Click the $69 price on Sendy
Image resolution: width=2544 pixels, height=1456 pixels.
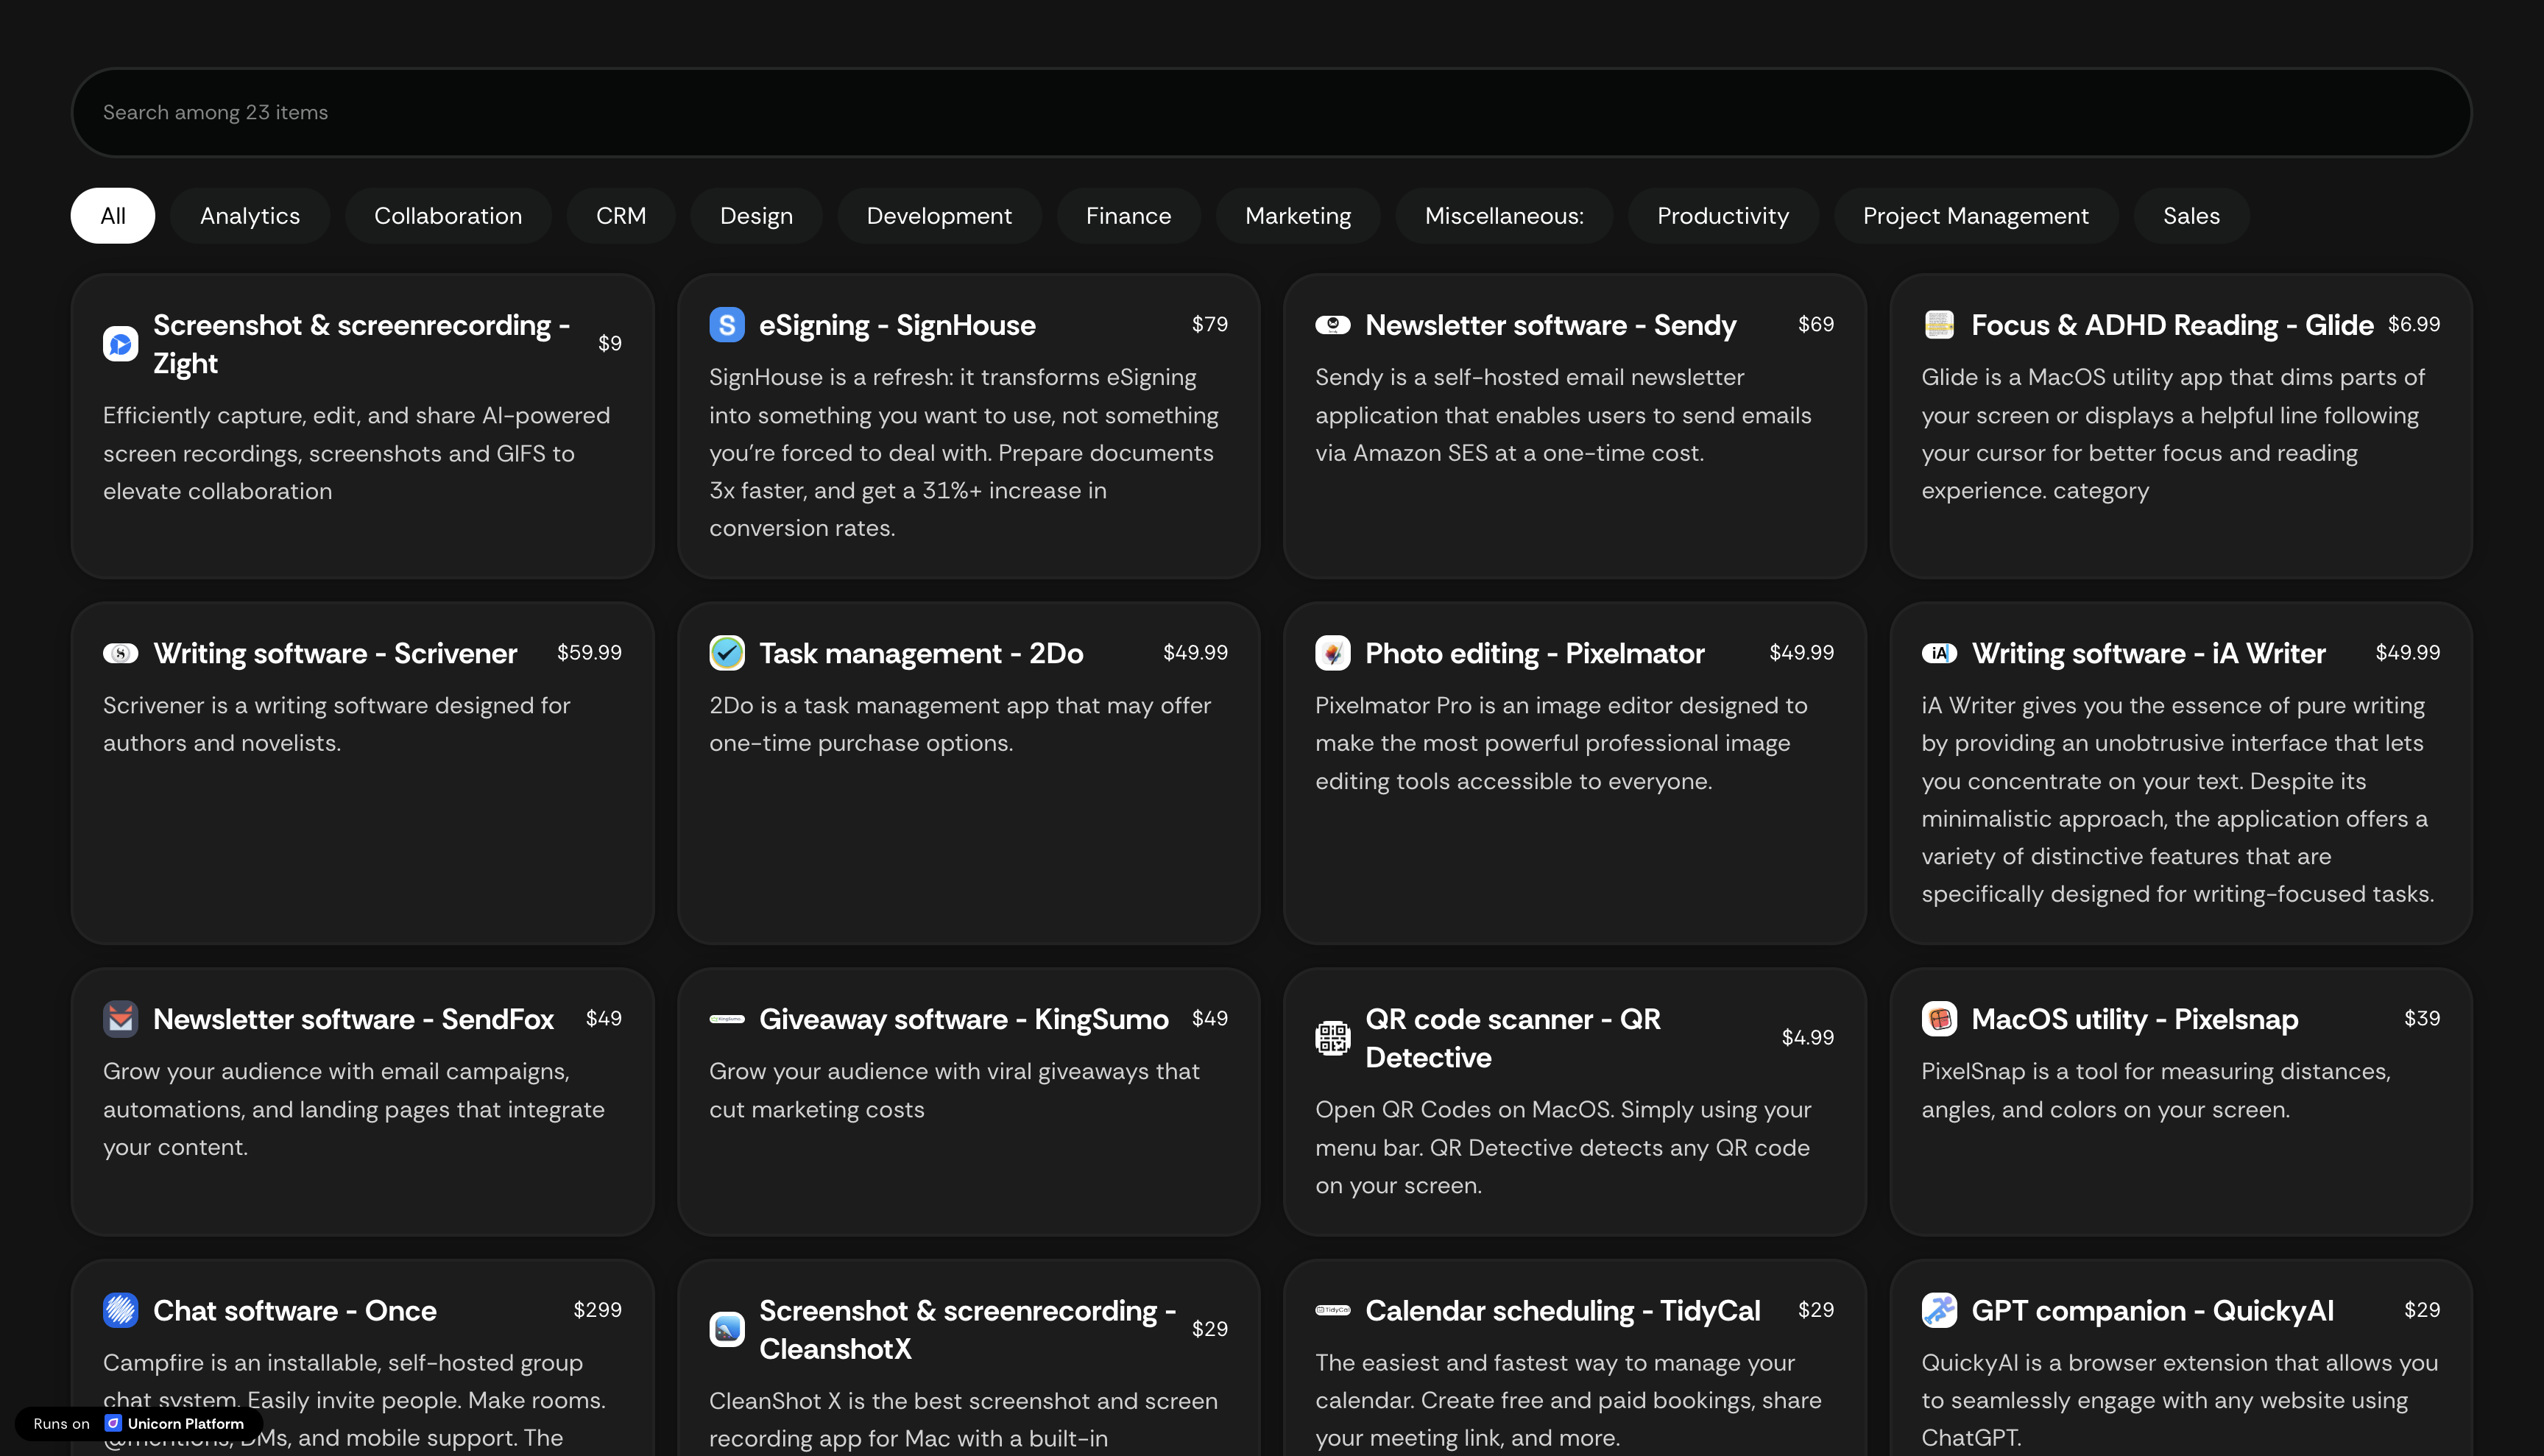click(1816, 324)
